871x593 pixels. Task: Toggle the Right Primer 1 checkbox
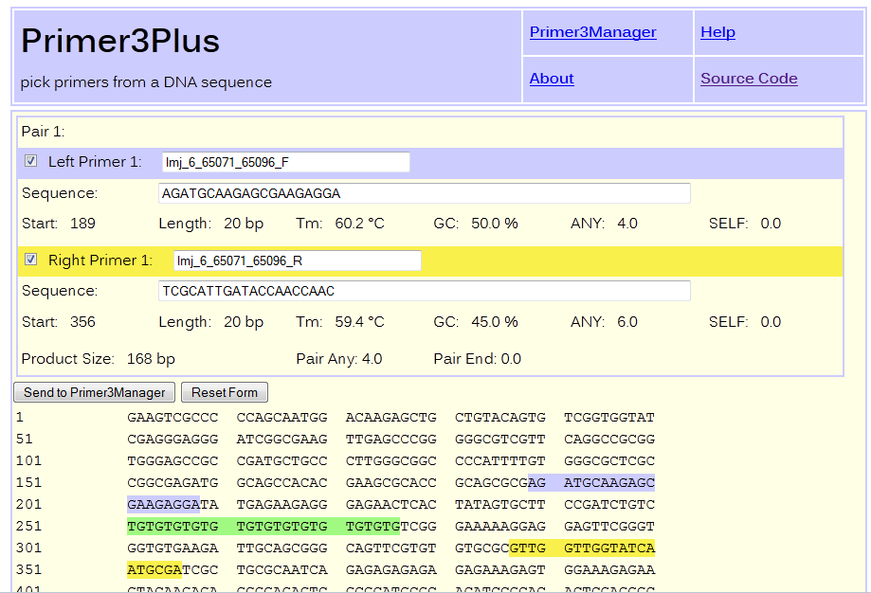click(31, 260)
